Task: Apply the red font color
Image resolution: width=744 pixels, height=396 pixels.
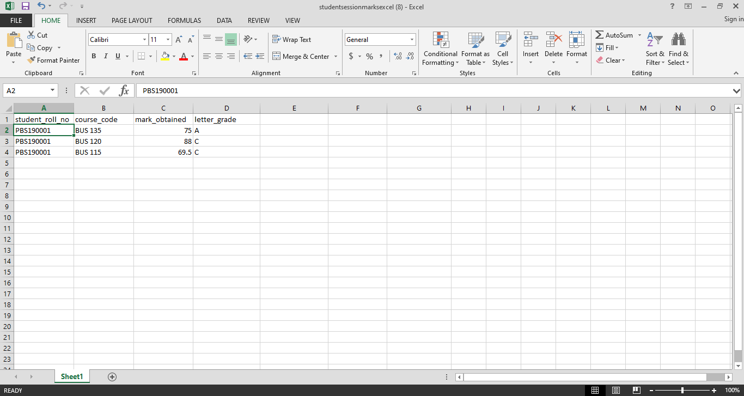Action: click(184, 56)
